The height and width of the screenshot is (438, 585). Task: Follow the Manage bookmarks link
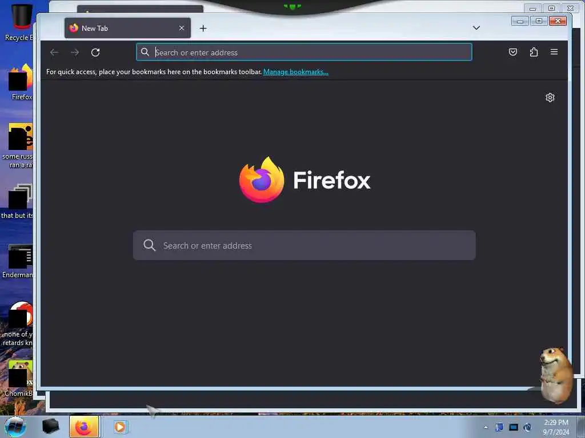pyautogui.click(x=296, y=72)
